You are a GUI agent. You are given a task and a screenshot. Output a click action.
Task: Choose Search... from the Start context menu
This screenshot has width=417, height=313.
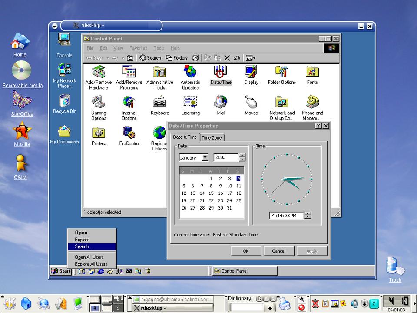tap(83, 246)
